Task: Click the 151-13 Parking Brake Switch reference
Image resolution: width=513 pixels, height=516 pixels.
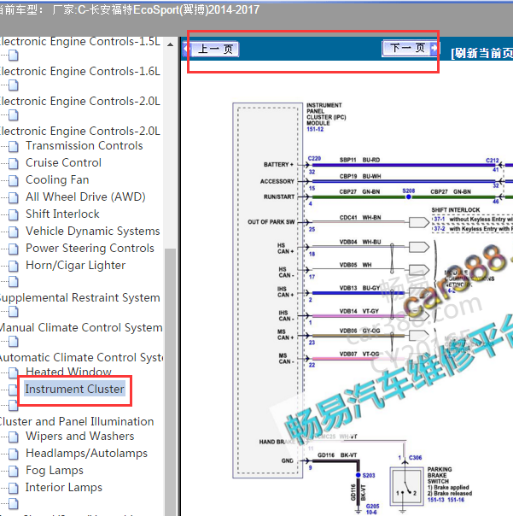Action: 436,500
